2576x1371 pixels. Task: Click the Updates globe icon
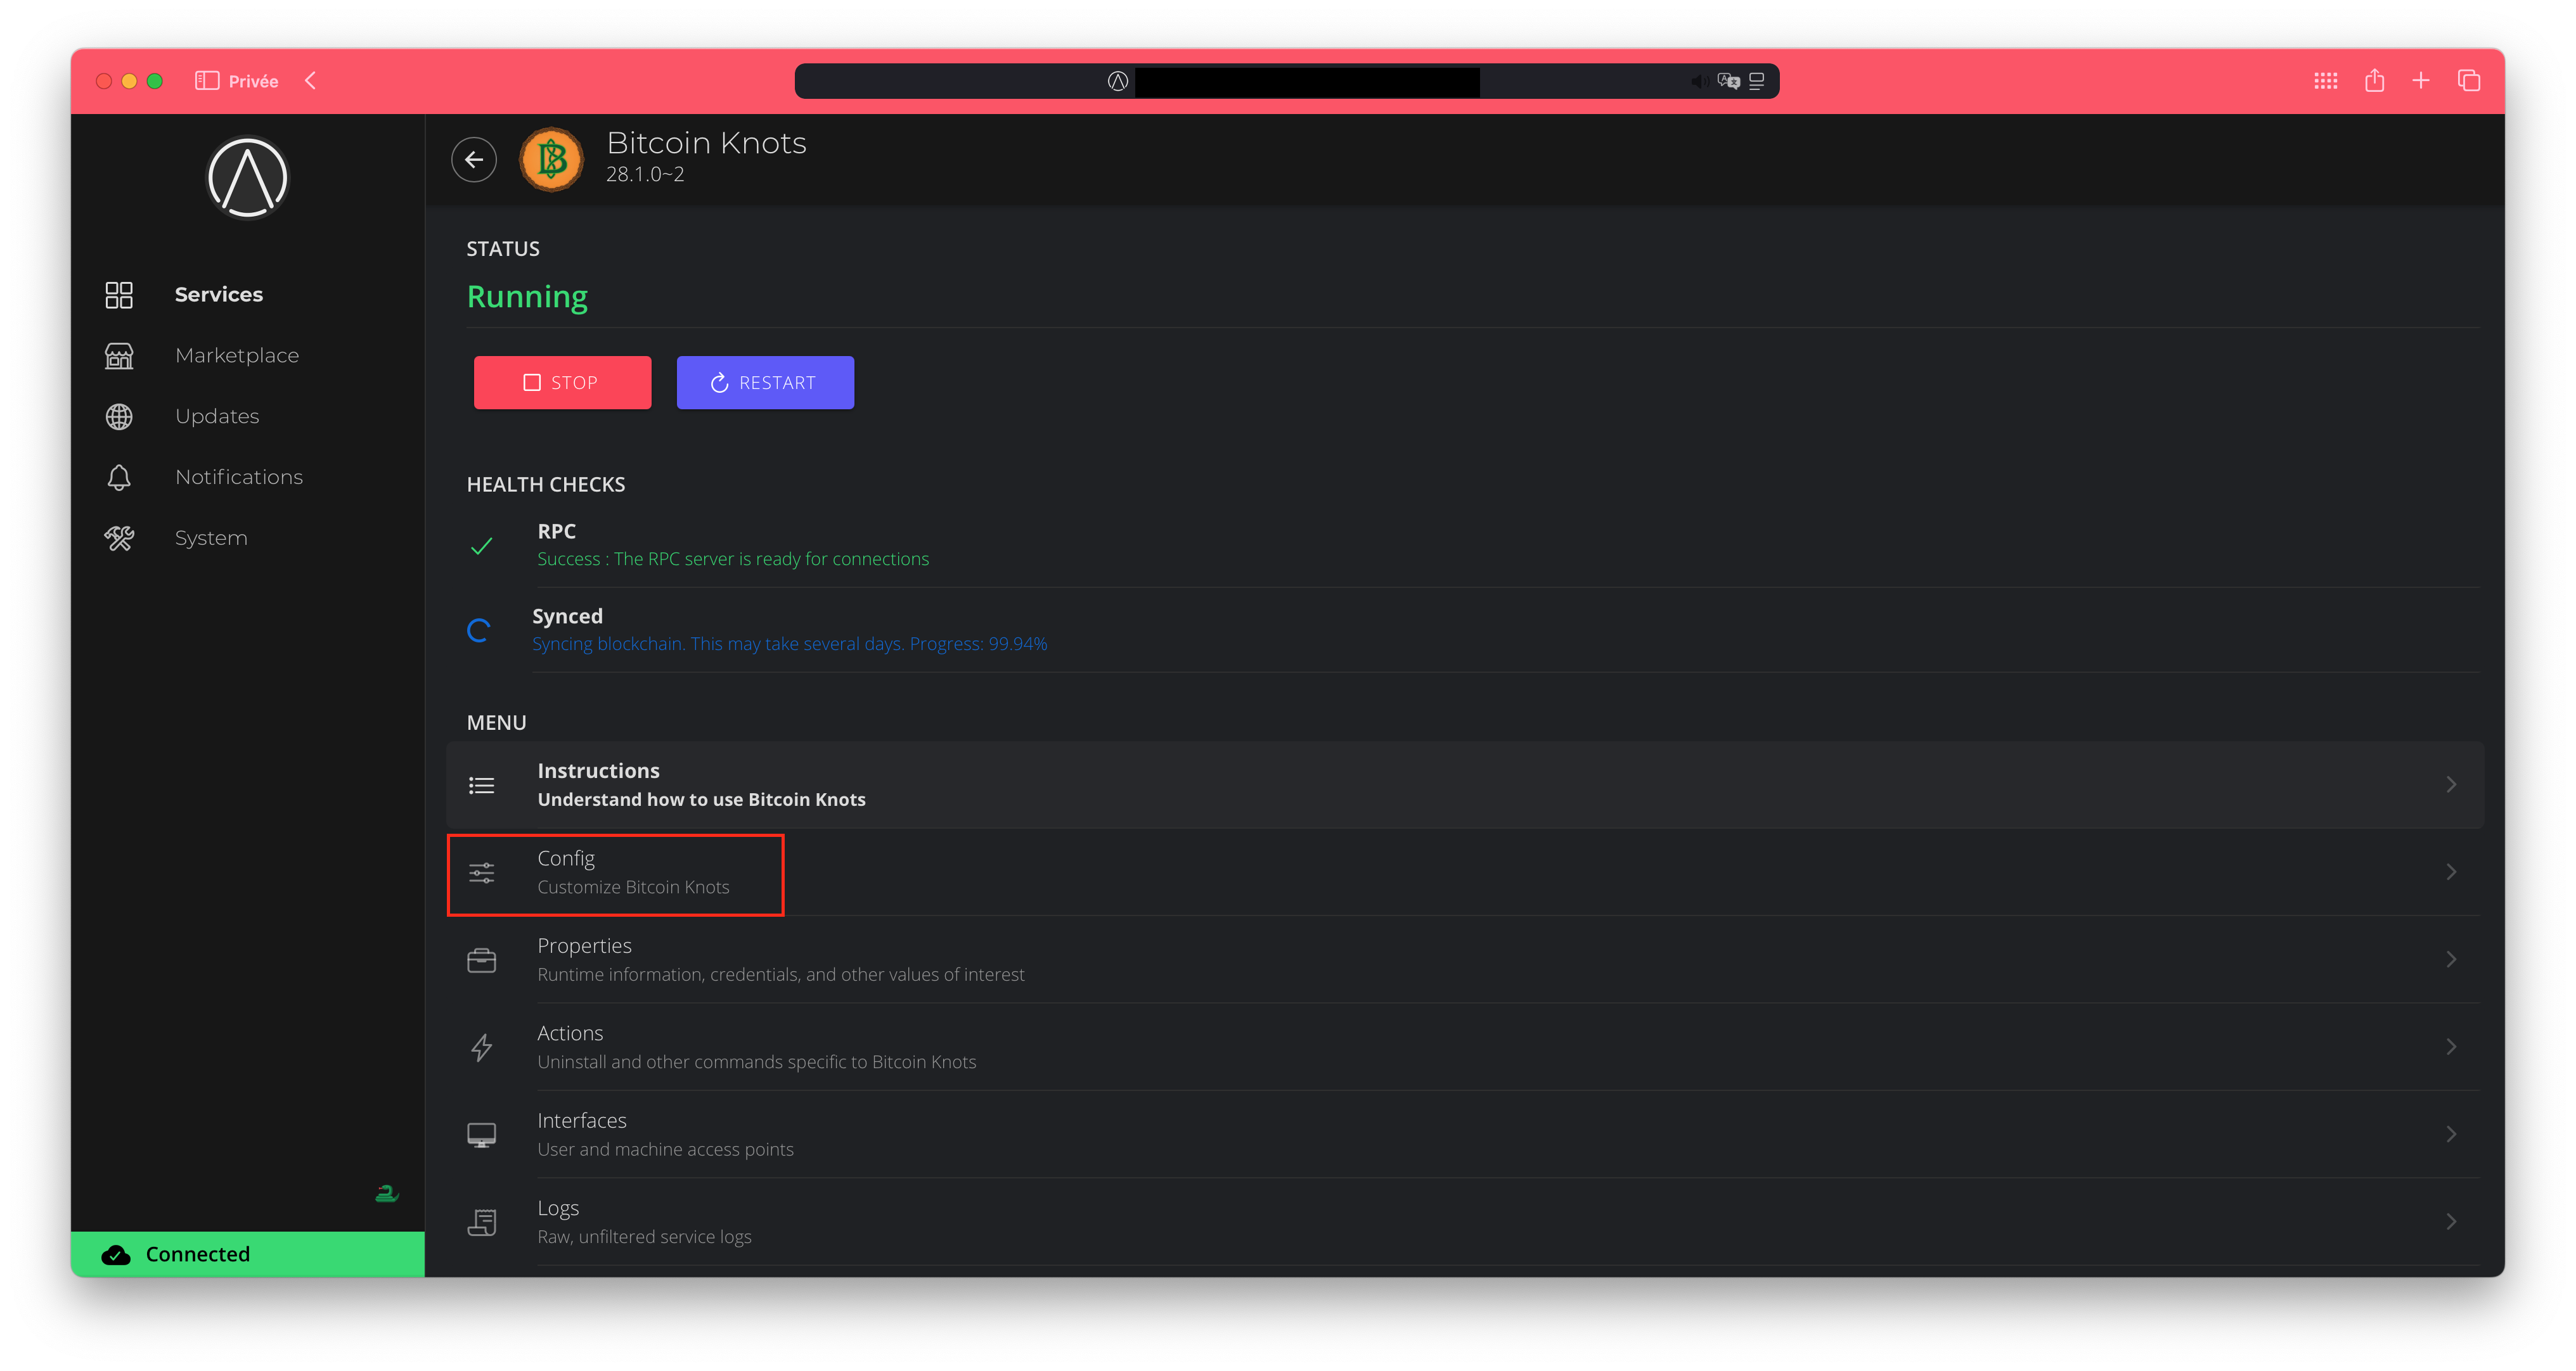point(119,417)
